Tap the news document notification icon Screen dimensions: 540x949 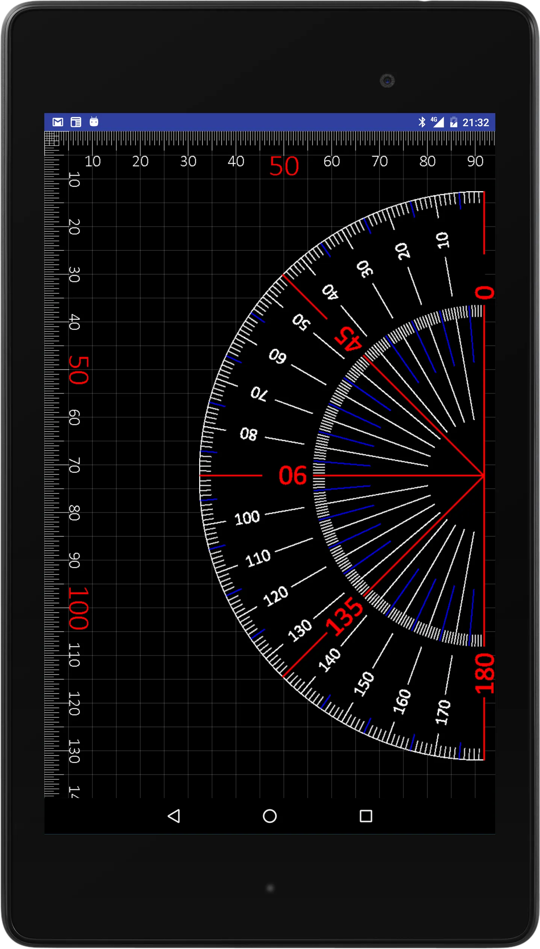(76, 122)
